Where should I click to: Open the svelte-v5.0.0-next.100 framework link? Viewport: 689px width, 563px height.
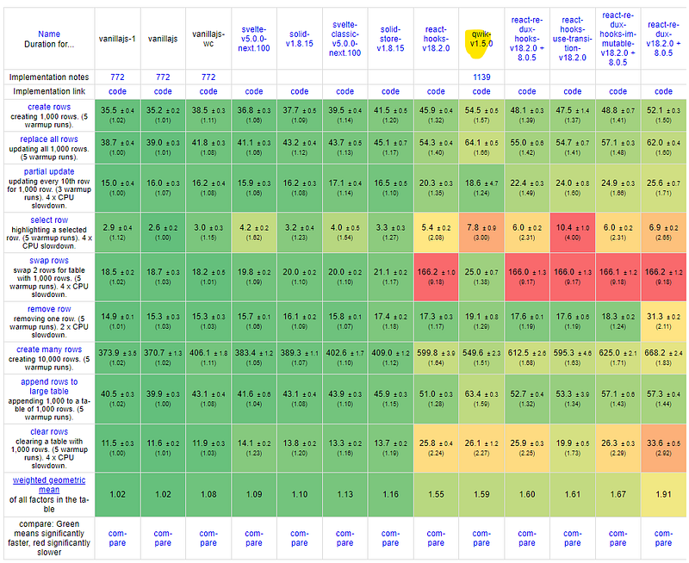(253, 39)
